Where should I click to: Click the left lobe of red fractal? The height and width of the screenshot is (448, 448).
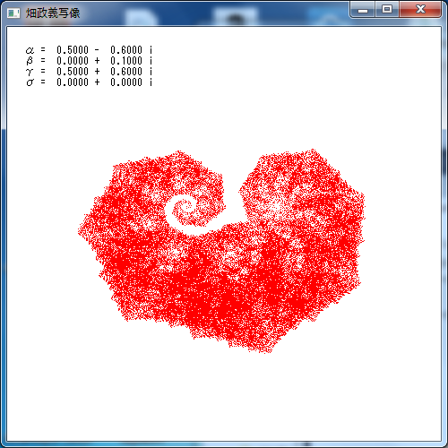coord(143,215)
